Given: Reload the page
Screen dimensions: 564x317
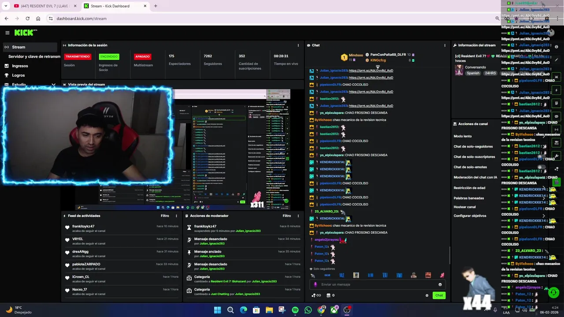Looking at the screenshot, I should [27, 18].
